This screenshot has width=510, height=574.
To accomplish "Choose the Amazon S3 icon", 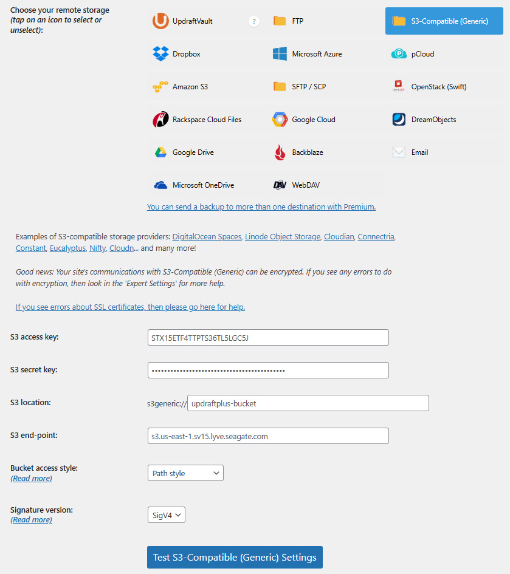I will (160, 87).
